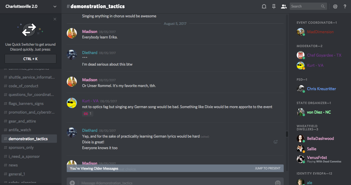Type in the Search field
The width and height of the screenshot is (351, 185).
coord(305,6)
